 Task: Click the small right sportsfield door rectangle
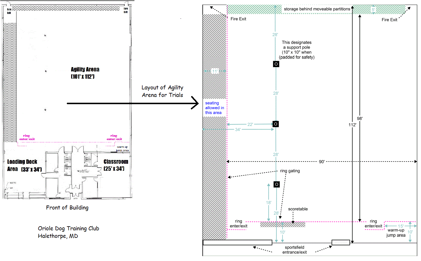click(341, 242)
